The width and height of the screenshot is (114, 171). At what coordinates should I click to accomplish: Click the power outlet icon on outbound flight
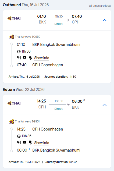pos(30,58)
